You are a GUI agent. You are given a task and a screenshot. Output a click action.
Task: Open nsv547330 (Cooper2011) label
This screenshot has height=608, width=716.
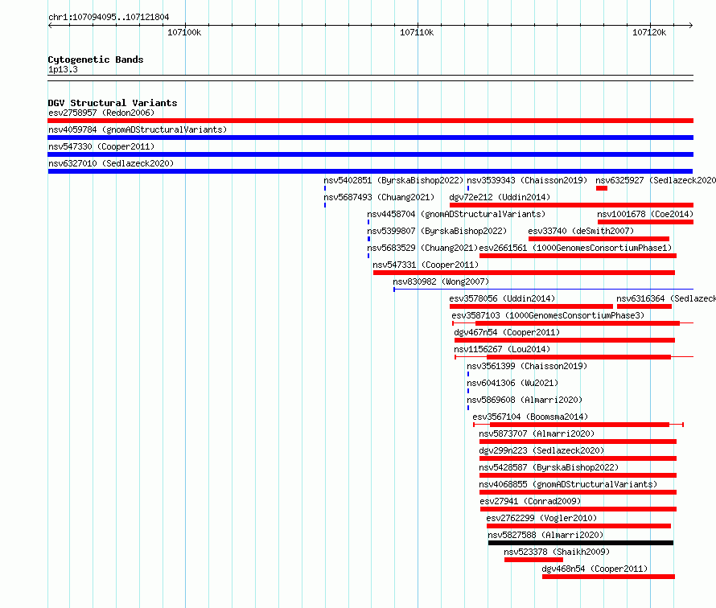(101, 146)
